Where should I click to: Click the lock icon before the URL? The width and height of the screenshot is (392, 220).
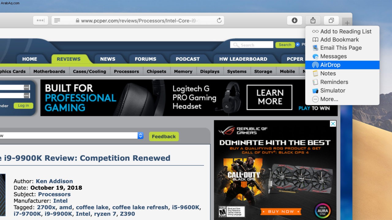coord(77,21)
